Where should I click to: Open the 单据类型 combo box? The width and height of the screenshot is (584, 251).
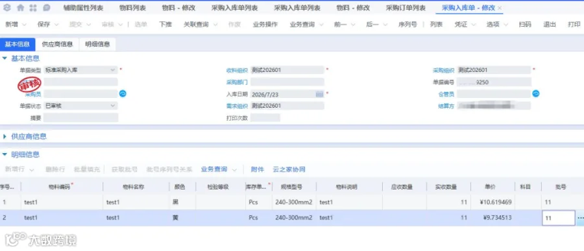tap(80, 69)
